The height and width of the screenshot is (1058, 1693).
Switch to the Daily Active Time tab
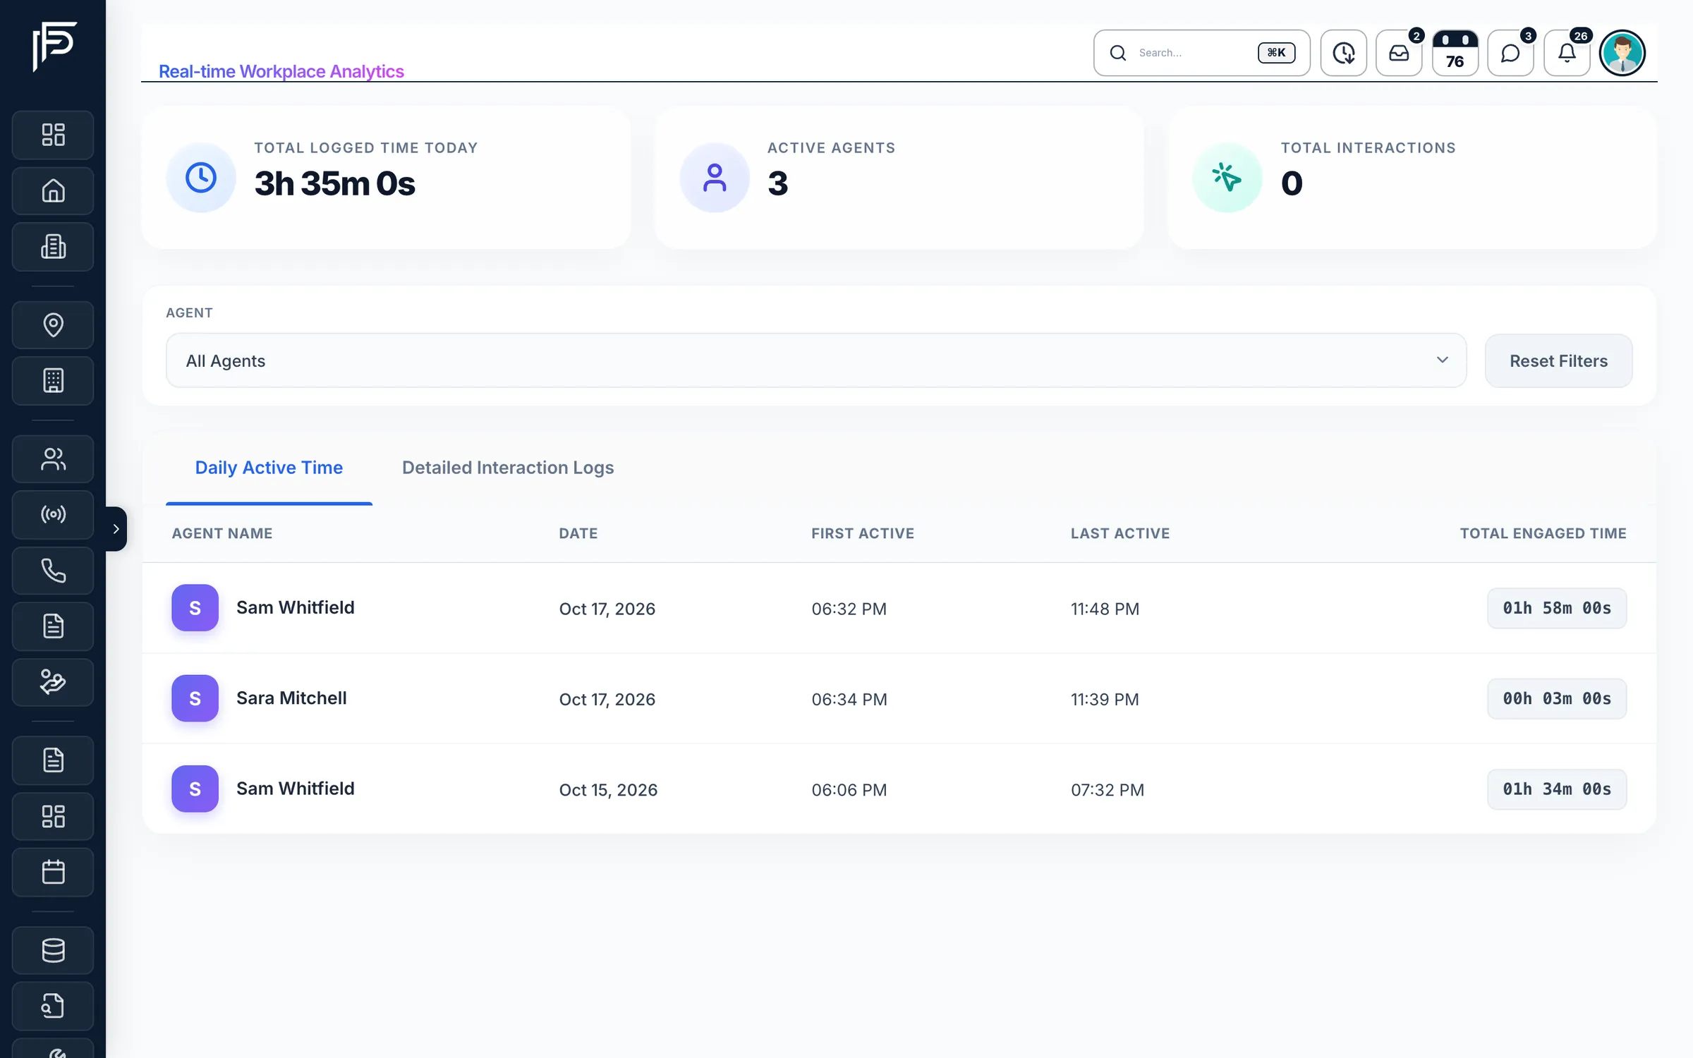(x=269, y=468)
